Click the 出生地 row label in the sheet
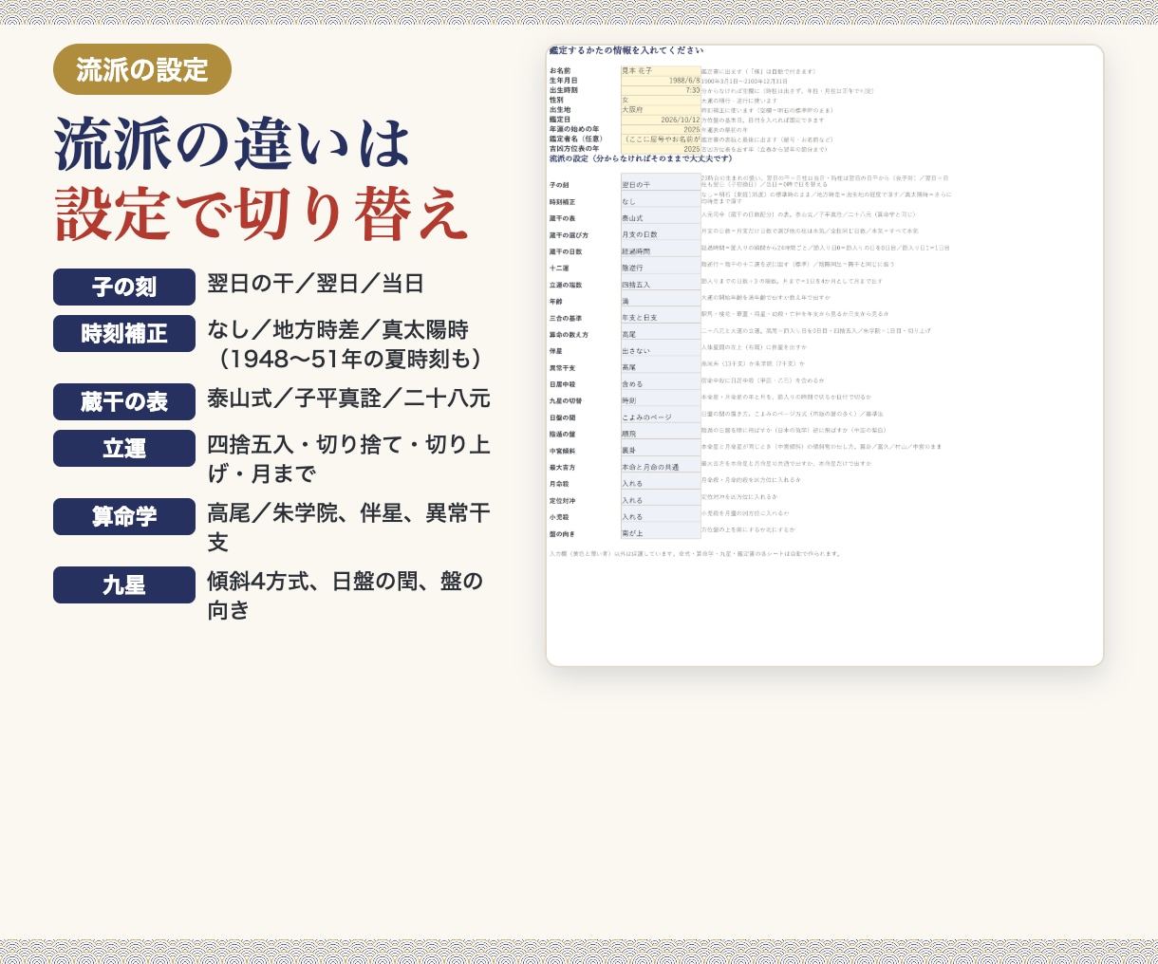1158x964 pixels. pos(560,110)
